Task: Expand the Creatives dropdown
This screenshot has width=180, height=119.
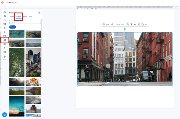Action: pyautogui.click(x=12, y=2)
